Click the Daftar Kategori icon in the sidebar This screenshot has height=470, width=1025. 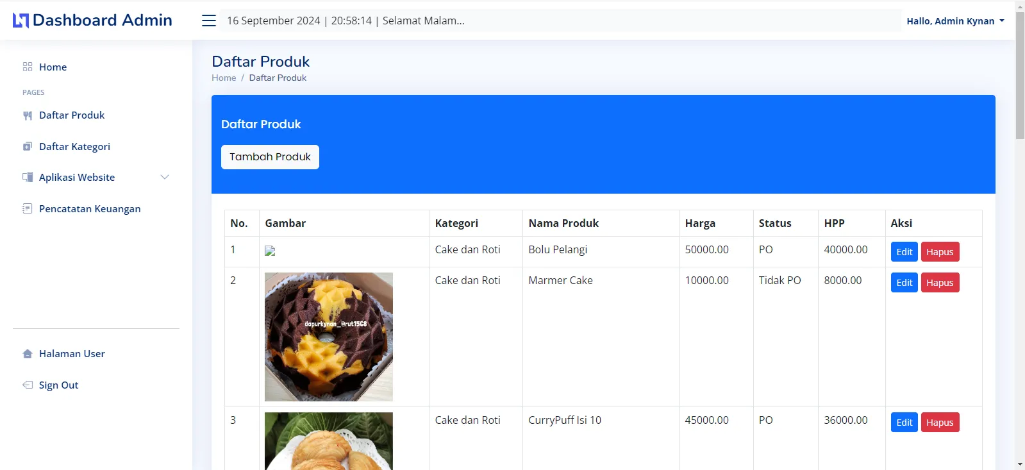(28, 147)
